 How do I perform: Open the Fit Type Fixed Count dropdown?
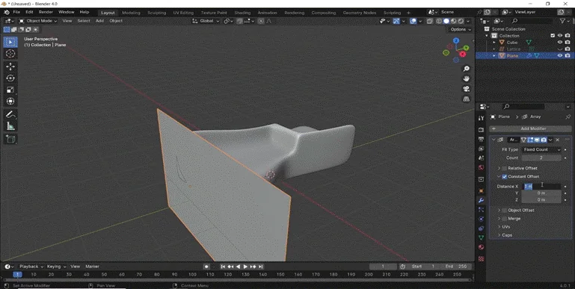(x=541, y=149)
